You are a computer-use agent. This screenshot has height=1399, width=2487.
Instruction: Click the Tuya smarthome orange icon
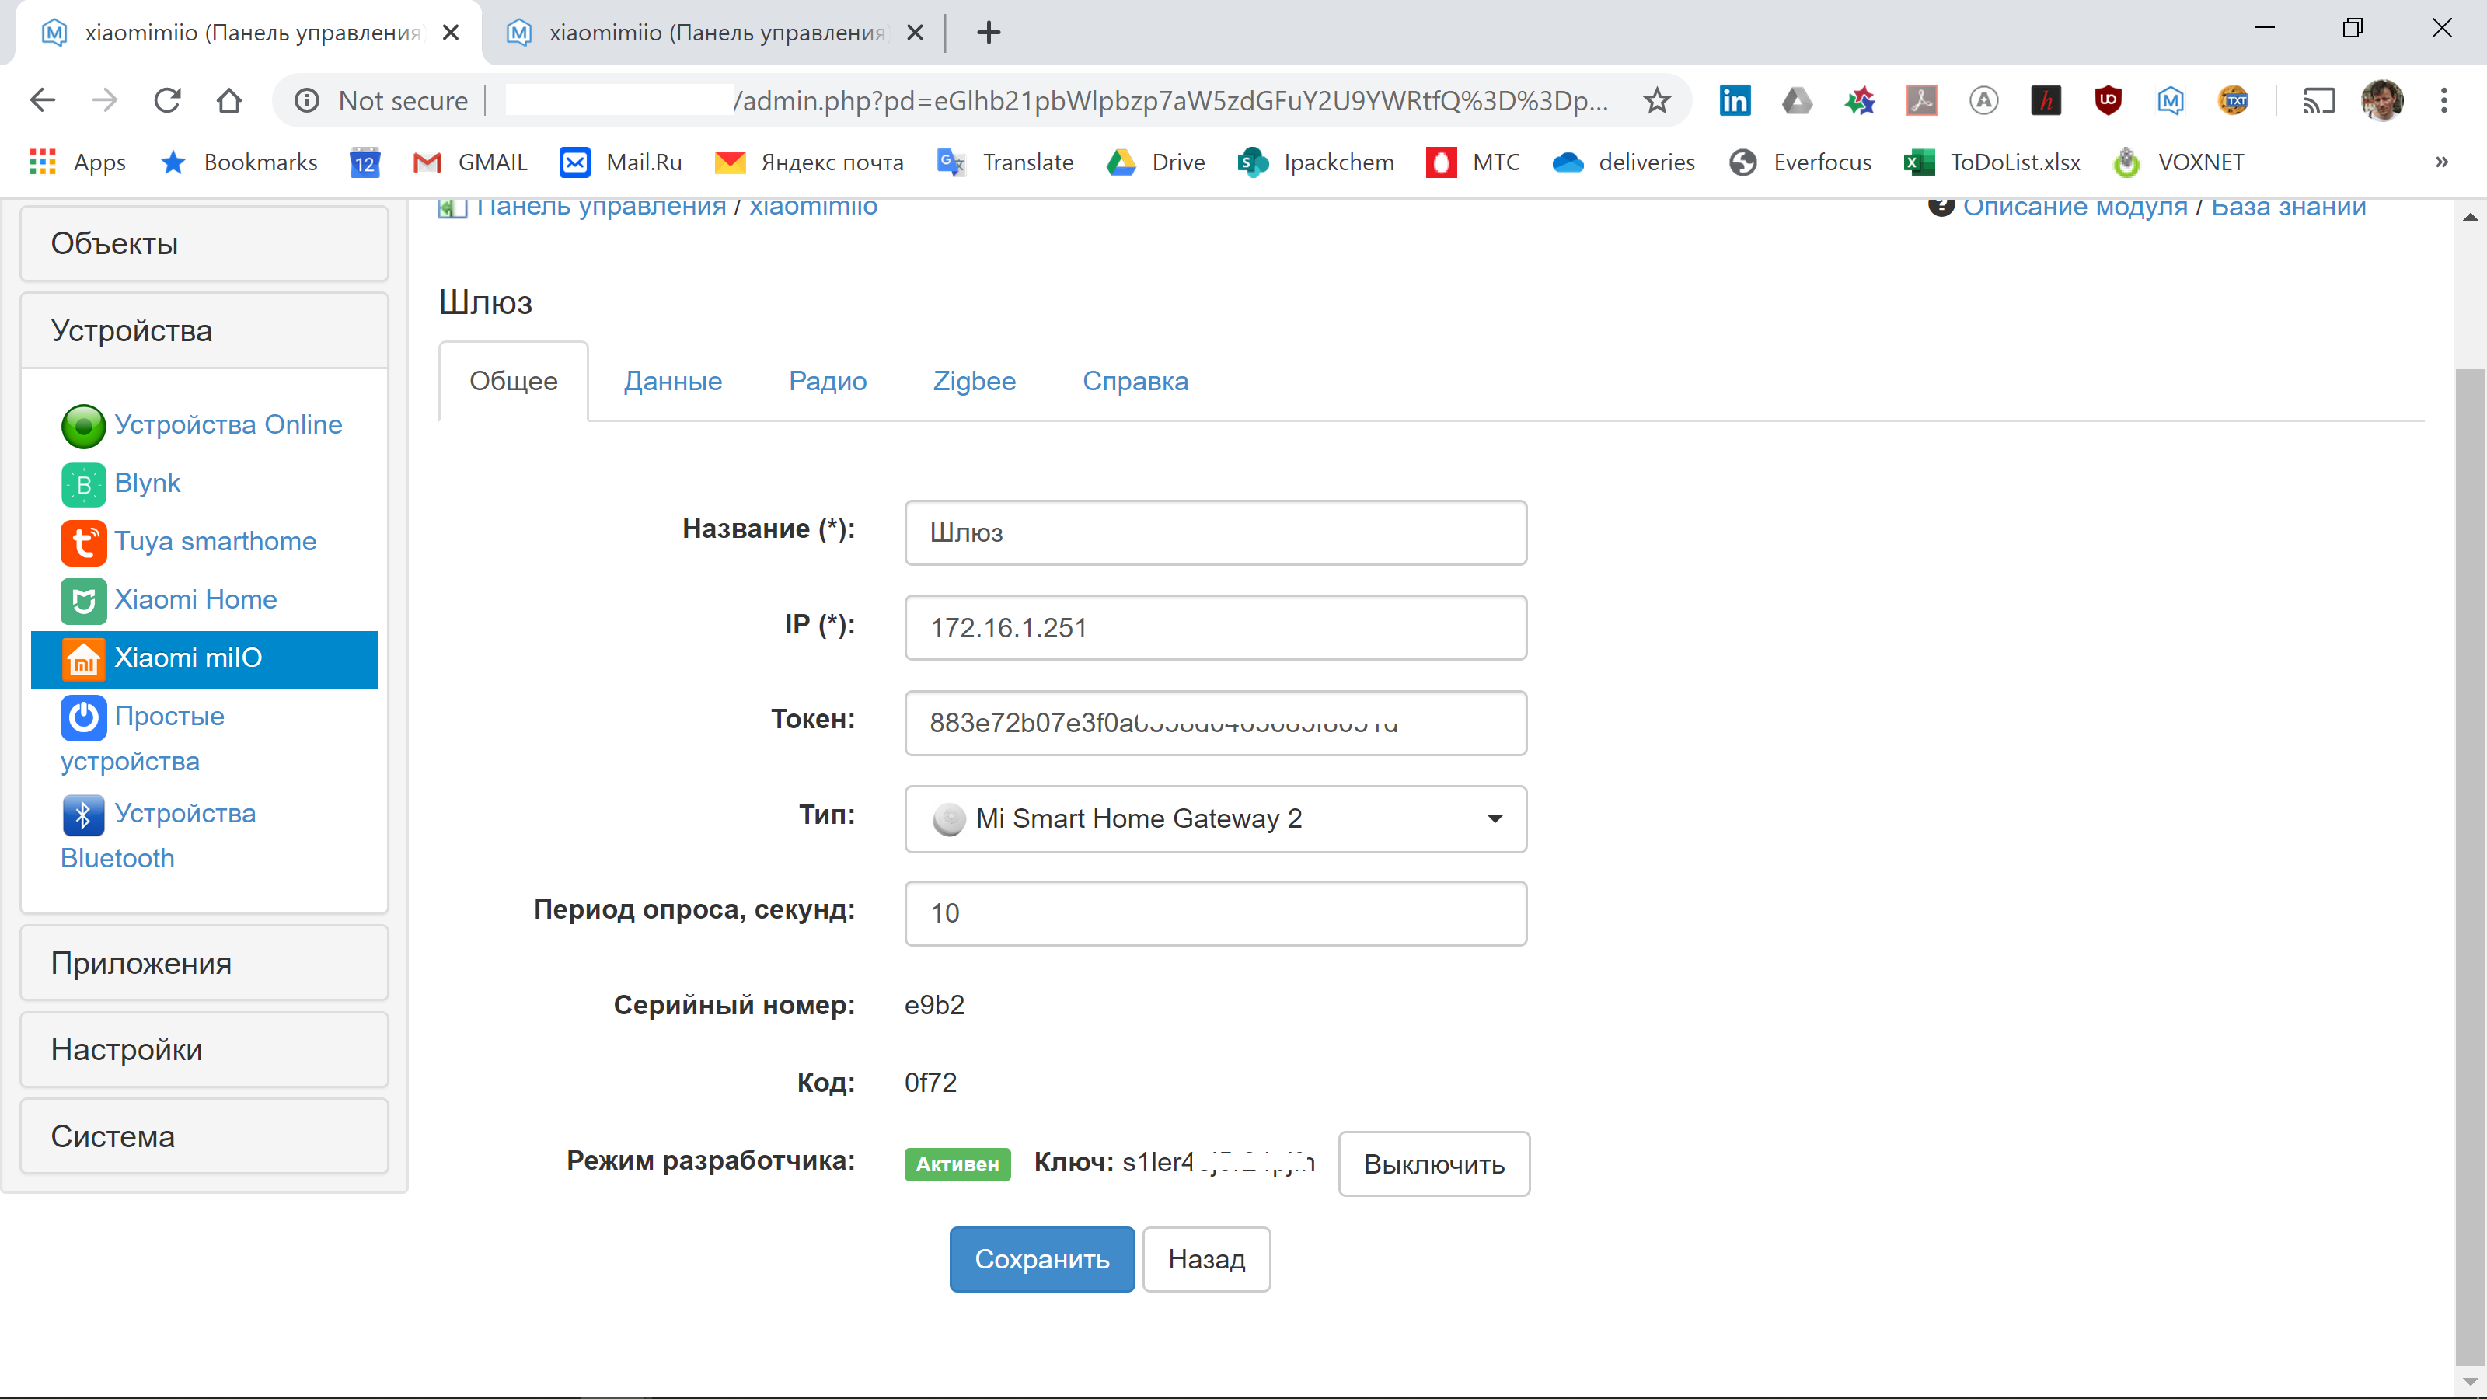pos(83,543)
